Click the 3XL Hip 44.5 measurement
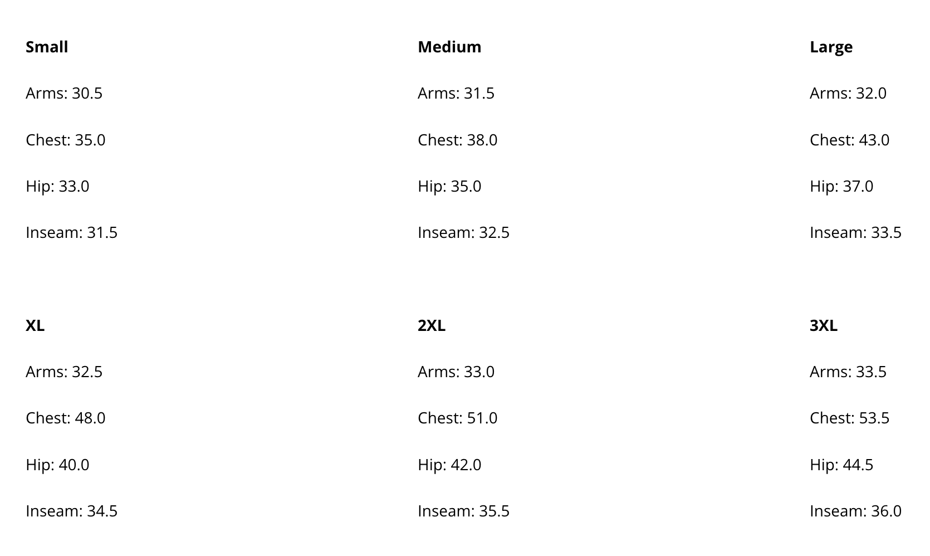This screenshot has height=556, width=930. coord(841,465)
